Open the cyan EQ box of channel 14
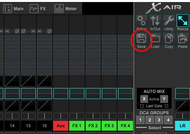 (x=12, y=94)
